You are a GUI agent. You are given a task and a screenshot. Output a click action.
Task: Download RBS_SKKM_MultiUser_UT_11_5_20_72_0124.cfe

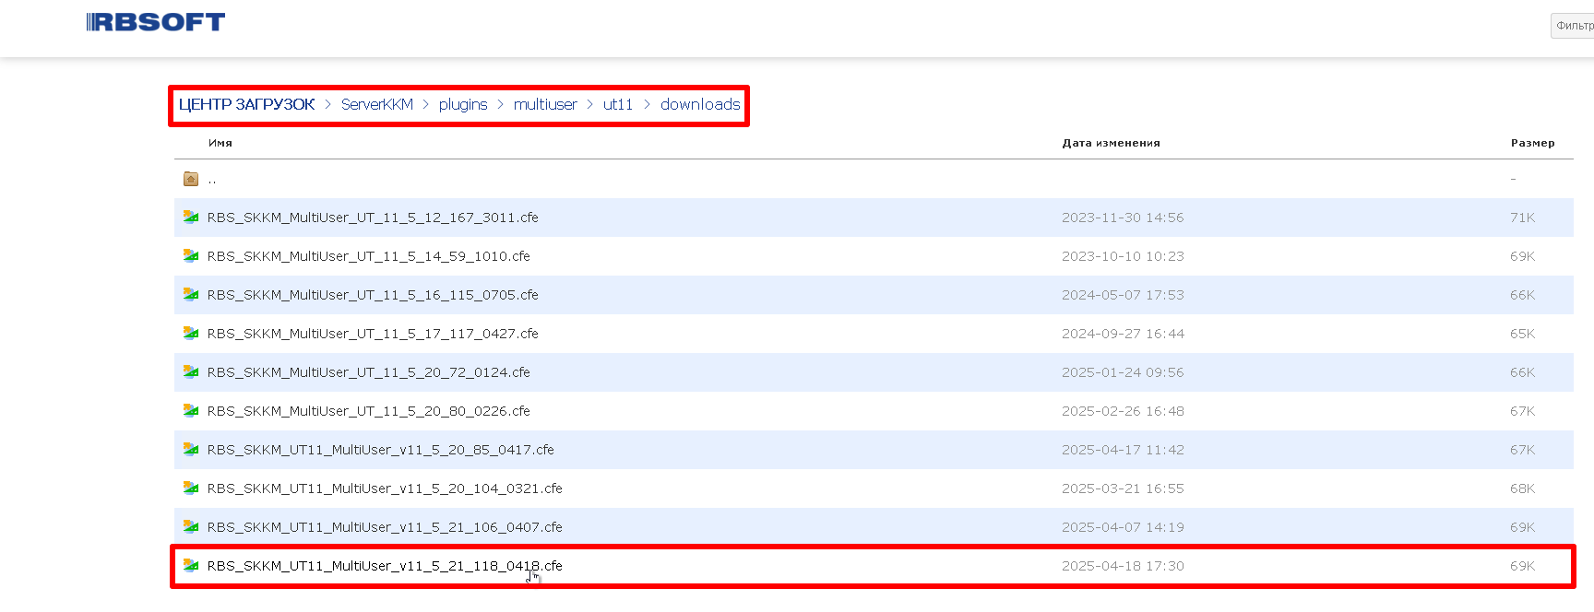click(369, 372)
